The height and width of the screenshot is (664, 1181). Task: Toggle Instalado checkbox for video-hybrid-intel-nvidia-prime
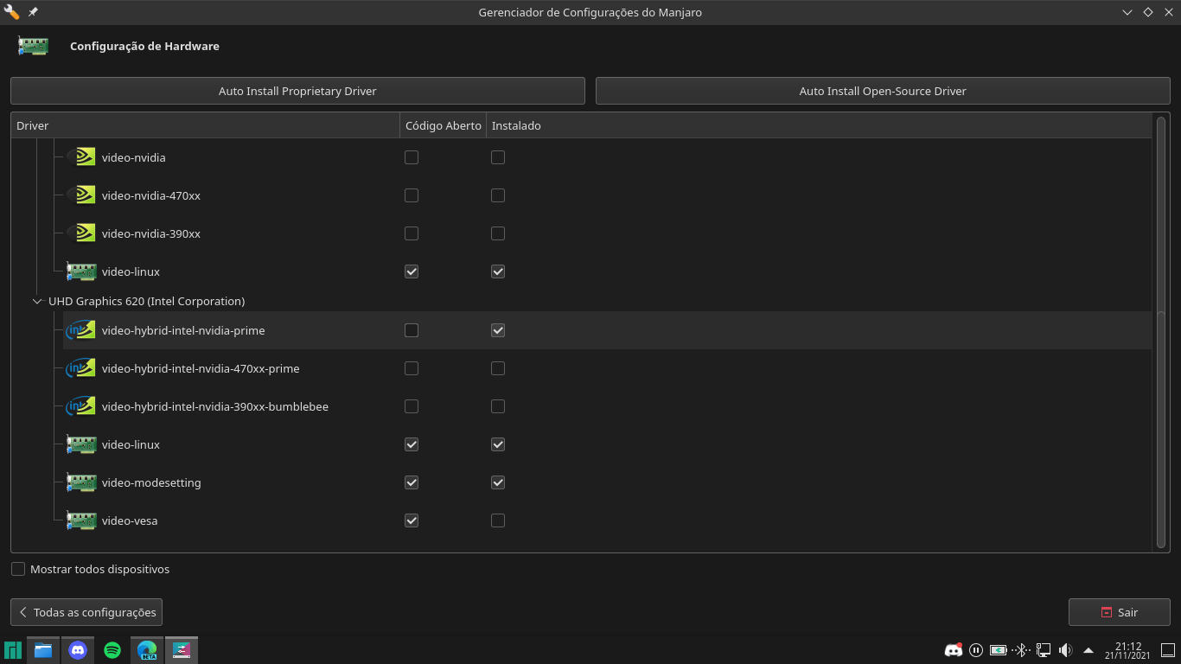coord(498,330)
